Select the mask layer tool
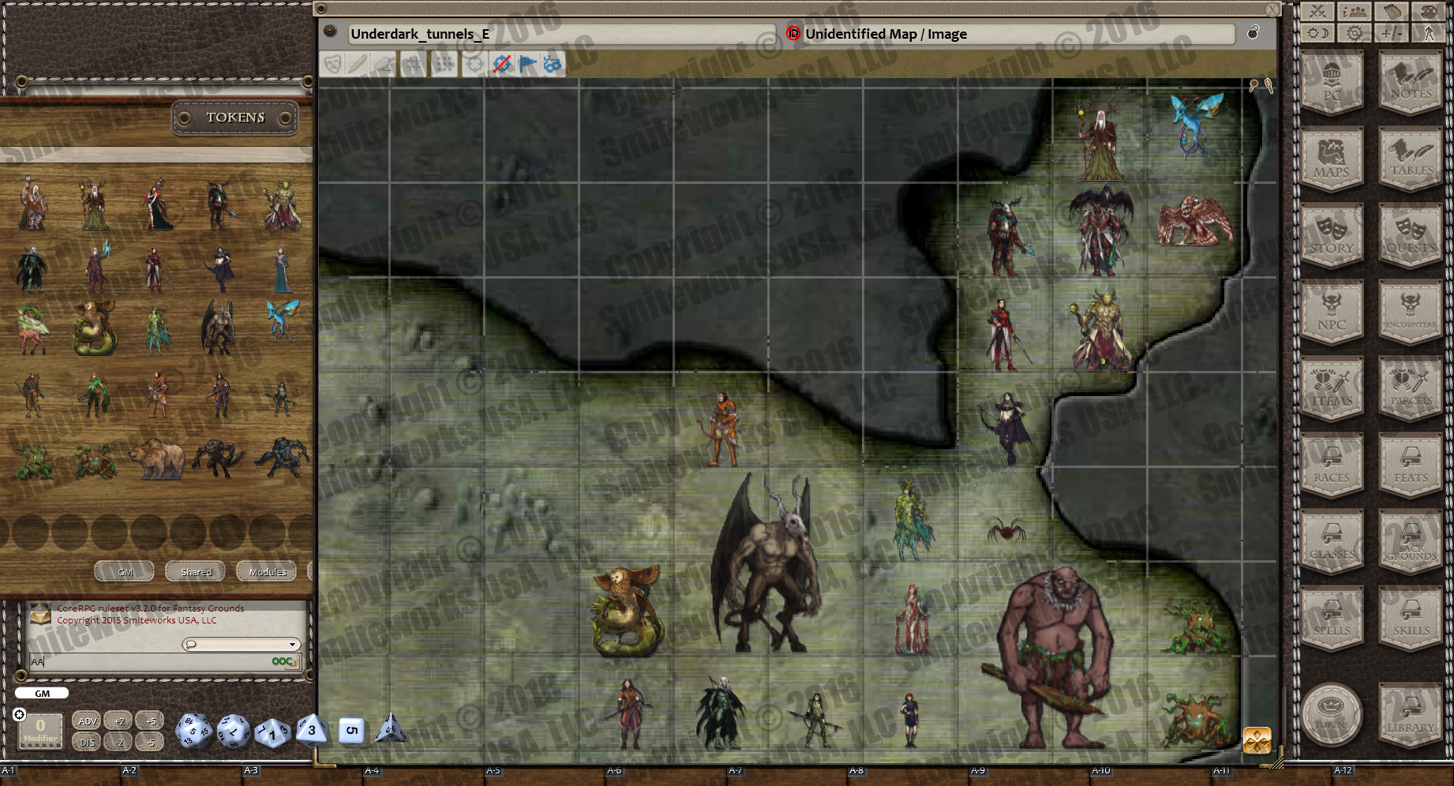1454x786 pixels. click(x=332, y=65)
